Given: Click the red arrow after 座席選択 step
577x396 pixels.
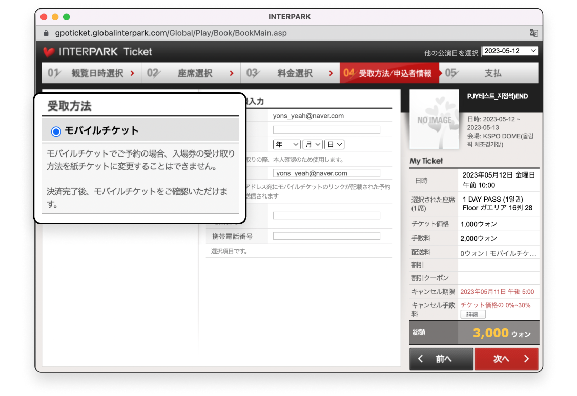Looking at the screenshot, I should [x=232, y=73].
